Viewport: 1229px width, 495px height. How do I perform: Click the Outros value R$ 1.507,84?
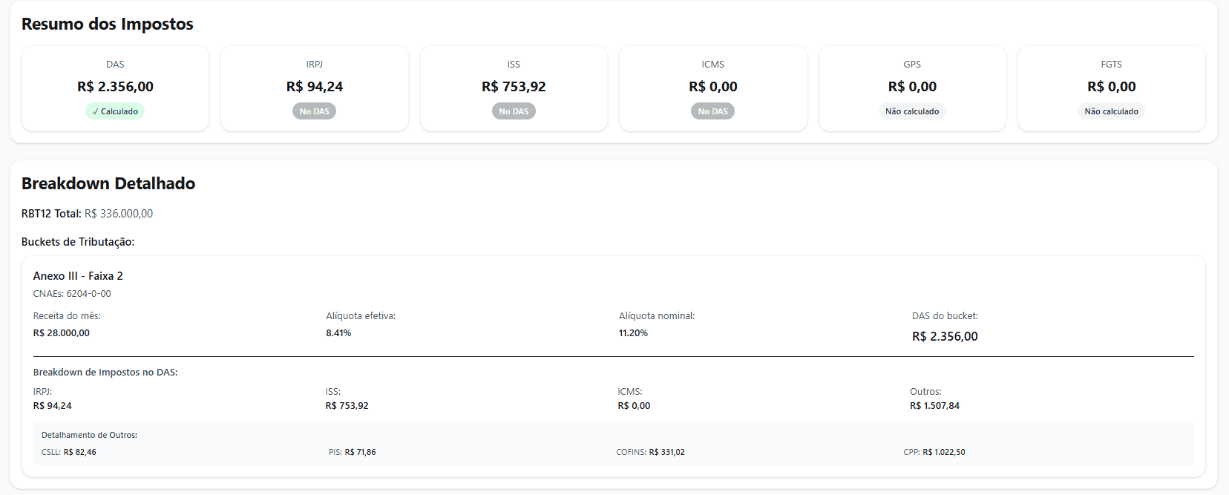point(934,406)
